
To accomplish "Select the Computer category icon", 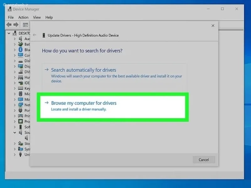I will pyautogui.click(x=20, y=55).
